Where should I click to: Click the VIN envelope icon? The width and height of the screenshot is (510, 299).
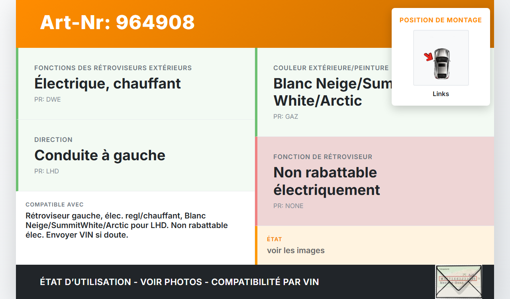coord(458,281)
